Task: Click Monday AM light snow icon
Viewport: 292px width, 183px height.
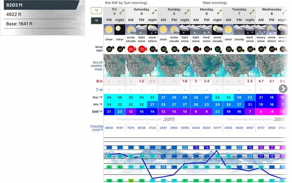Action: [196, 29]
